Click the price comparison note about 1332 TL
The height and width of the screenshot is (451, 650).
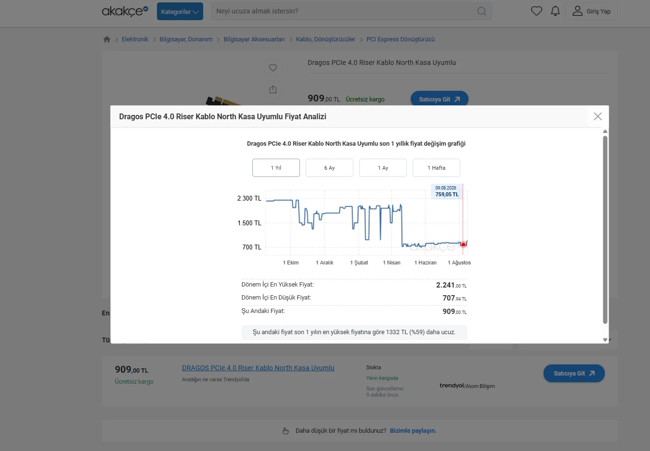pos(354,332)
